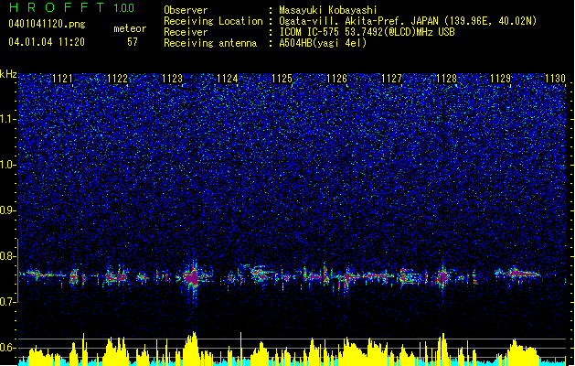Viewport: 575px width, 366px height.
Task: Click the 1124 time axis marker
Action: click(x=228, y=79)
